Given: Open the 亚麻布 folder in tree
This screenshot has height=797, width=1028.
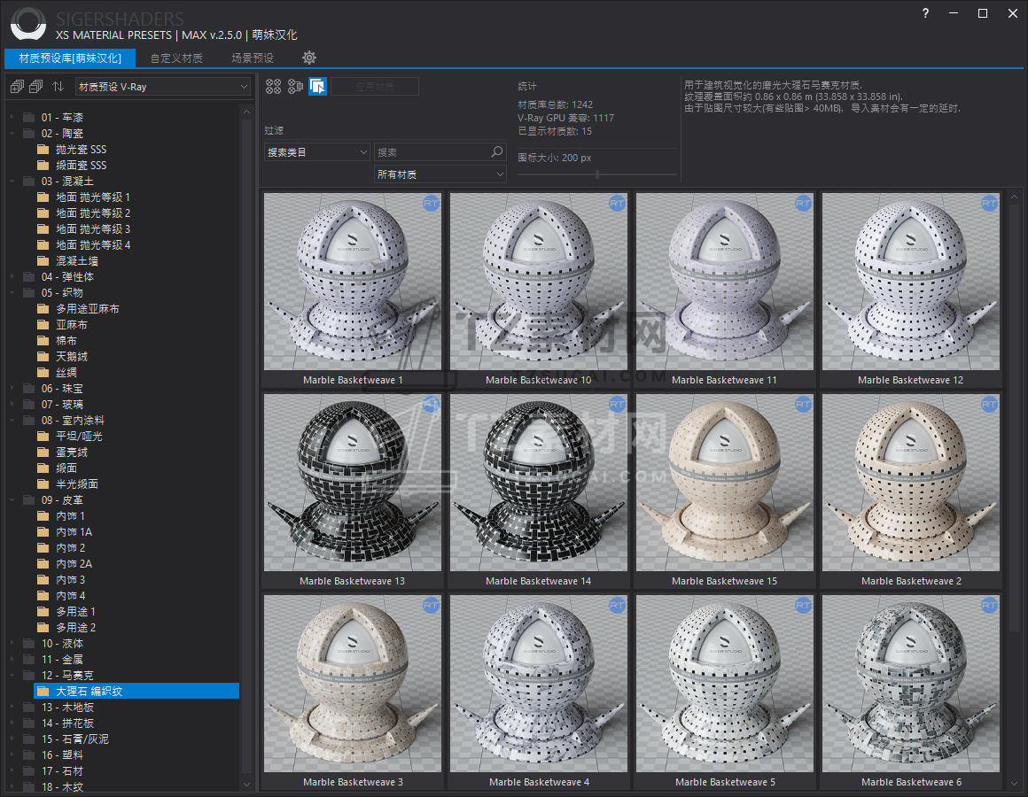Looking at the screenshot, I should [x=71, y=325].
